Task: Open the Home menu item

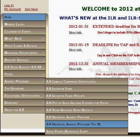Action: 24,17
